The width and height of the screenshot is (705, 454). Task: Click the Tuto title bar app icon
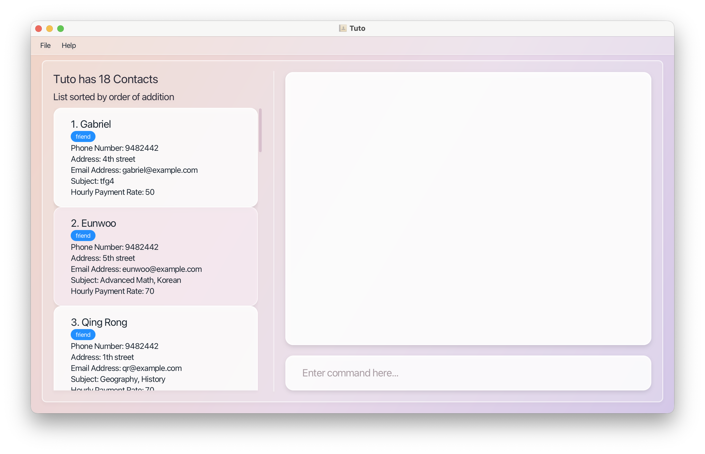click(x=343, y=28)
